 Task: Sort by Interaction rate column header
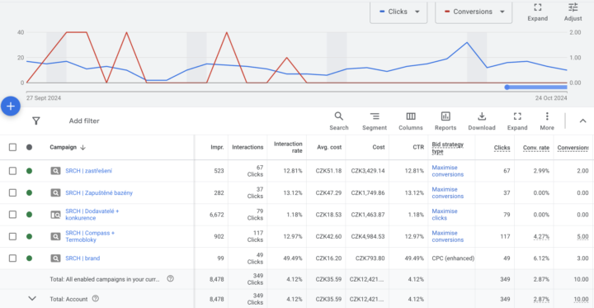[x=288, y=147]
